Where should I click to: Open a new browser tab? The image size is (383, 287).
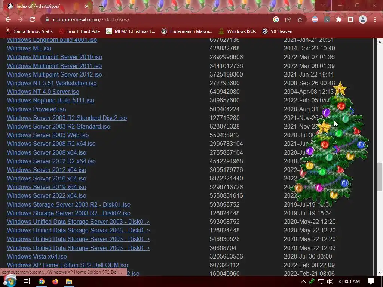101,7
